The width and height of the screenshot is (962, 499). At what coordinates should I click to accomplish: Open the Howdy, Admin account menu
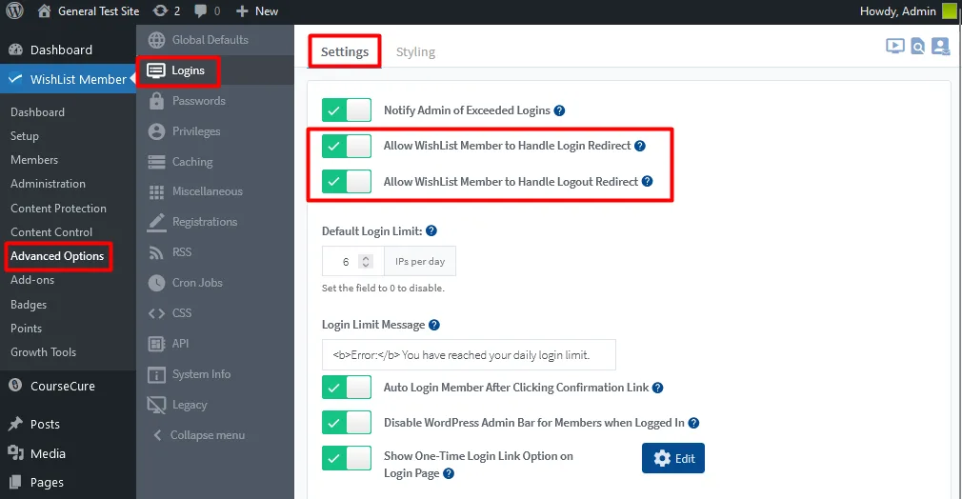[x=908, y=11]
